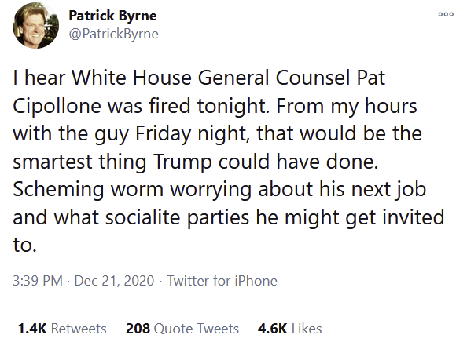Click the words socialite parties in tweet
467x353 pixels.
coord(177,217)
